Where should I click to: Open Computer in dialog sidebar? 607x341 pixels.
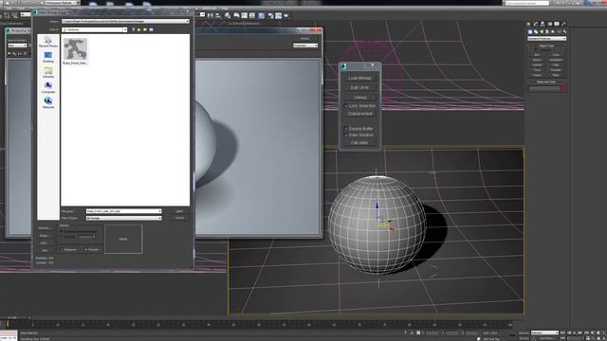(48, 87)
